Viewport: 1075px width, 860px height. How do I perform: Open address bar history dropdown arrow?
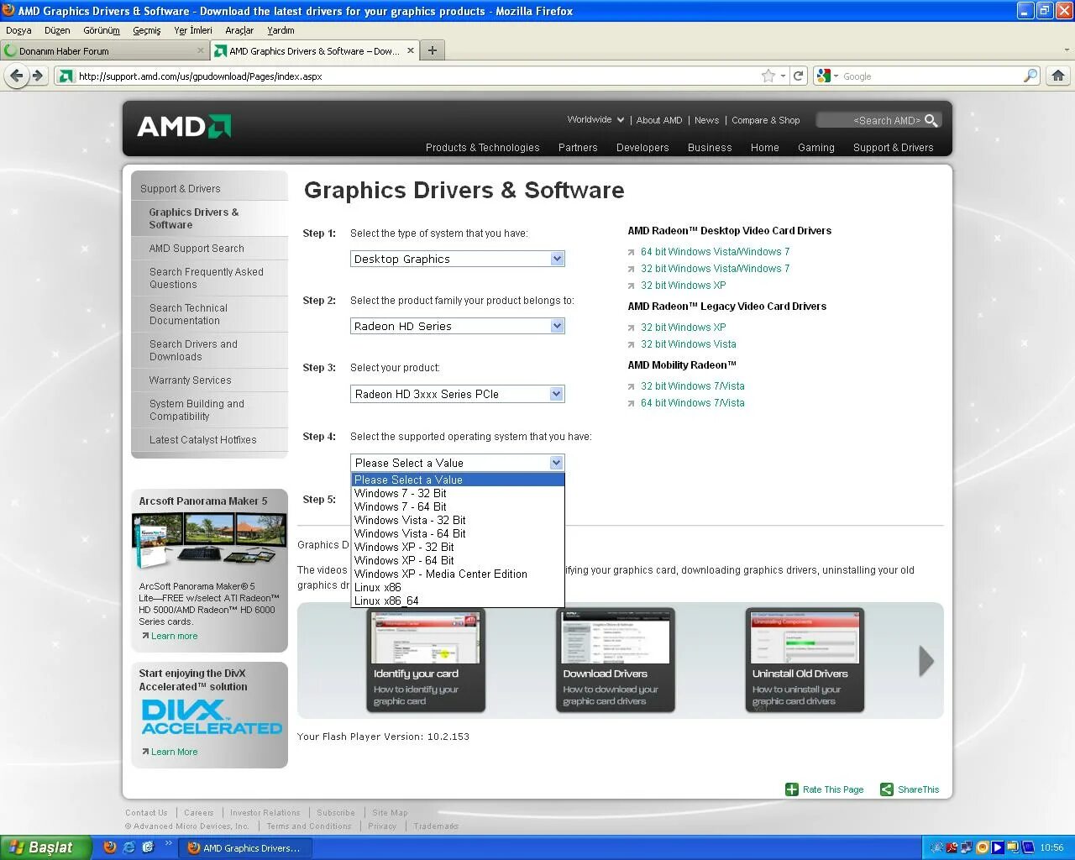pos(784,76)
